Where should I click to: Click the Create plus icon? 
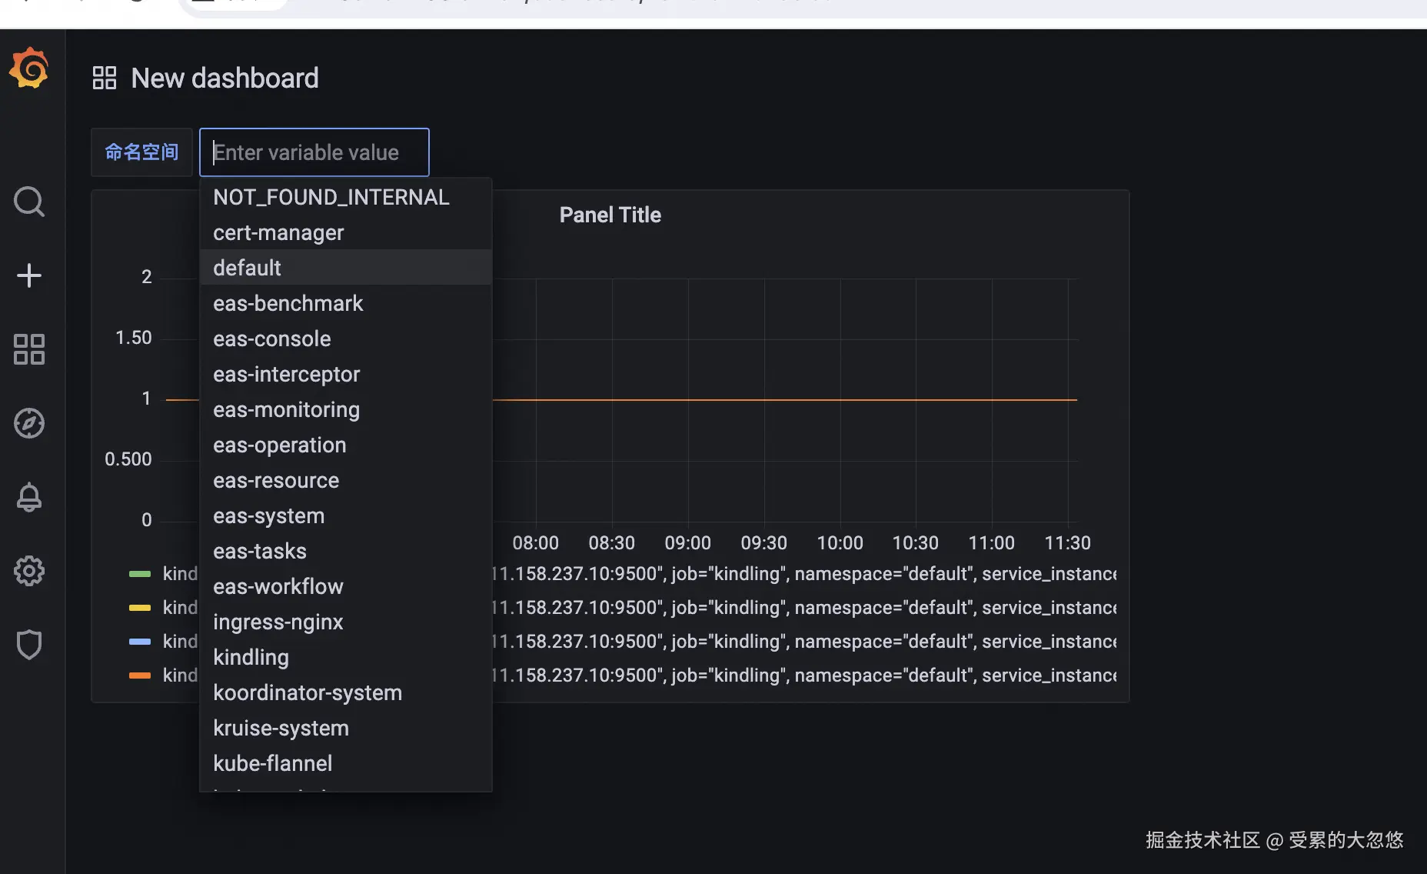click(x=29, y=275)
